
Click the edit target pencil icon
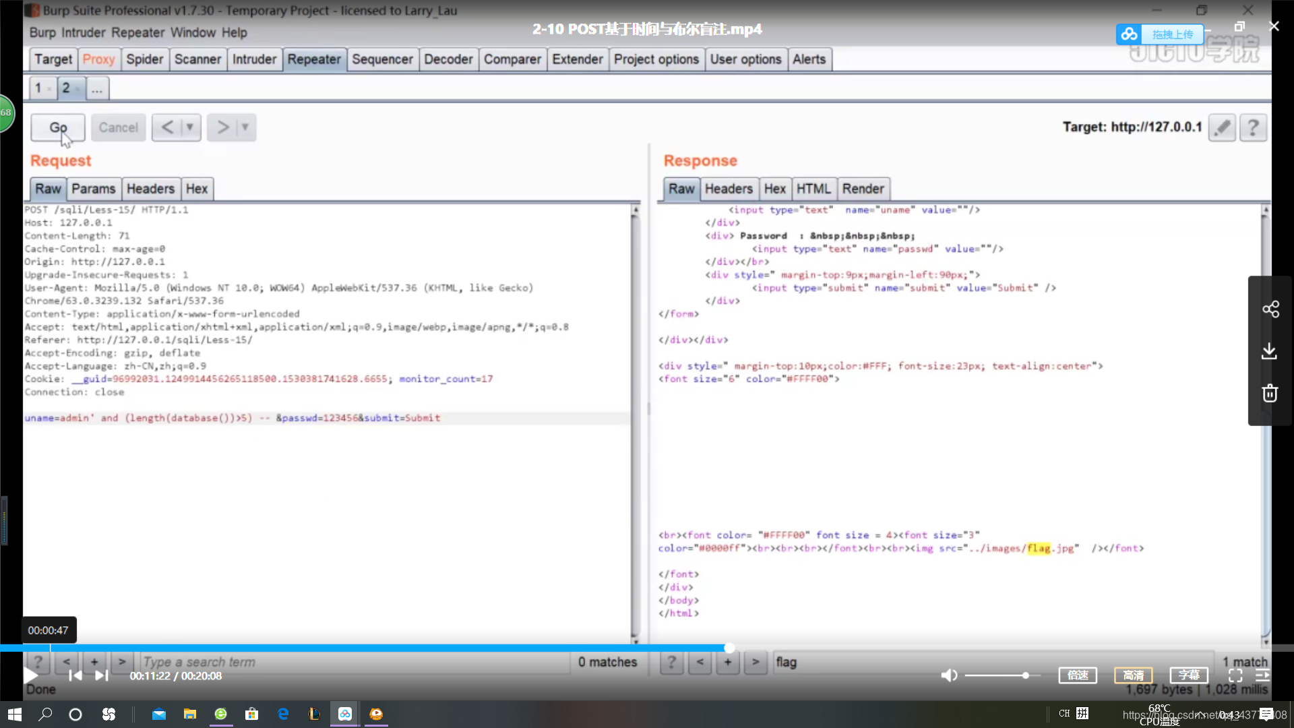pyautogui.click(x=1221, y=127)
